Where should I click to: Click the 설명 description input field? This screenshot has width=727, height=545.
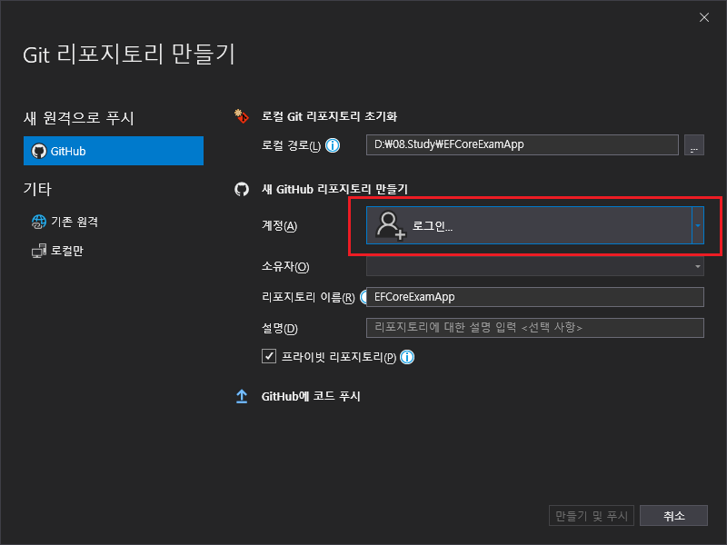tap(535, 328)
